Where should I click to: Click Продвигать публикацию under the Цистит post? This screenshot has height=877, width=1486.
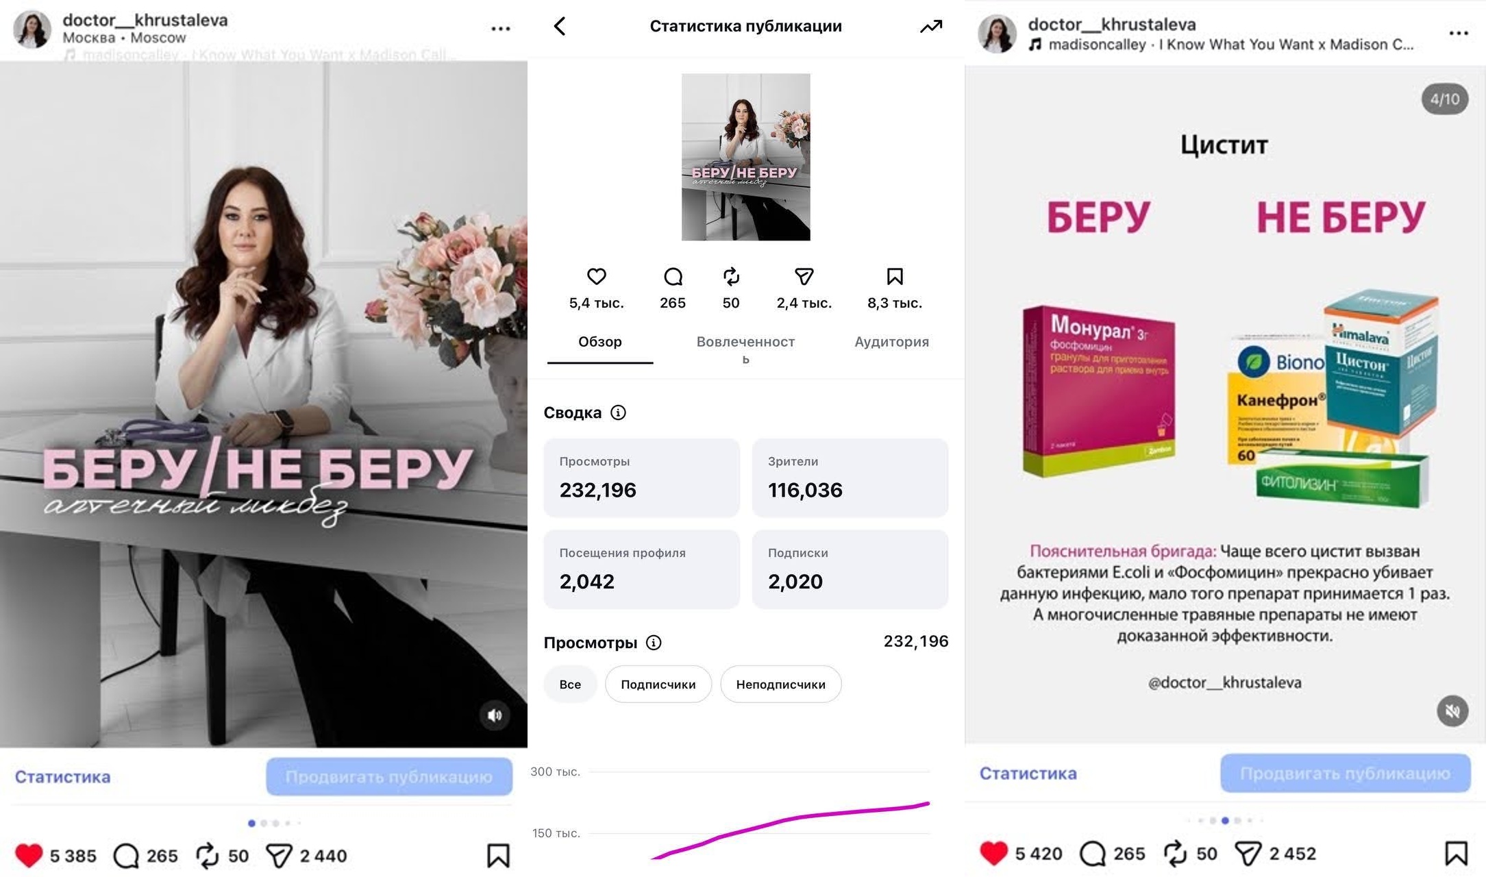[1345, 774]
